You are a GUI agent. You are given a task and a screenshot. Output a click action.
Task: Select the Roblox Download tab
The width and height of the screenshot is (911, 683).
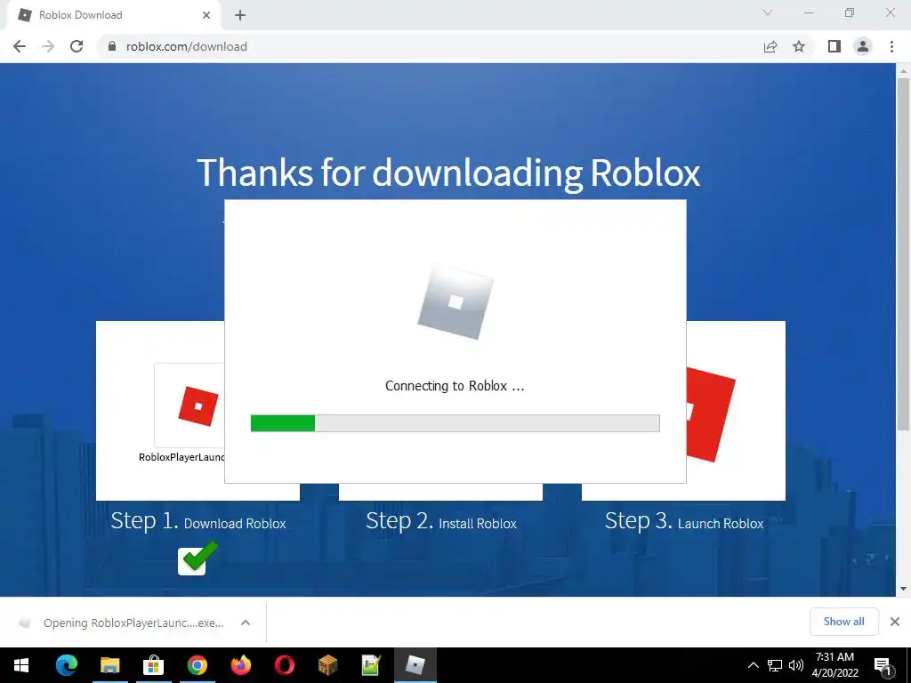pyautogui.click(x=113, y=15)
